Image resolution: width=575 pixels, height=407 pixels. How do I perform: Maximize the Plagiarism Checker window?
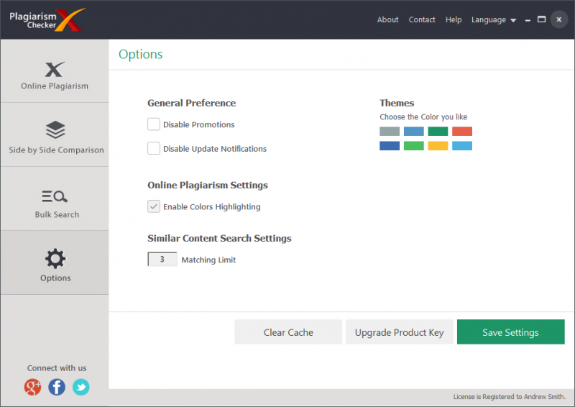click(x=542, y=19)
